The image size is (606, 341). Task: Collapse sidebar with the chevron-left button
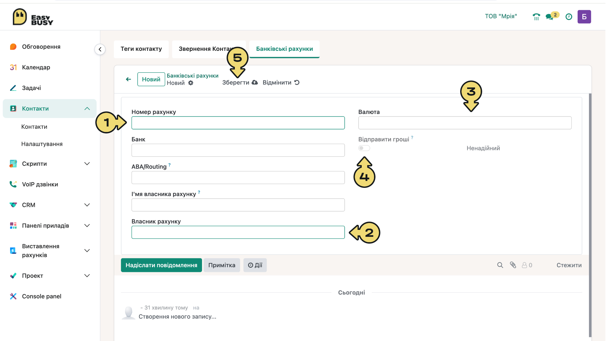100,49
